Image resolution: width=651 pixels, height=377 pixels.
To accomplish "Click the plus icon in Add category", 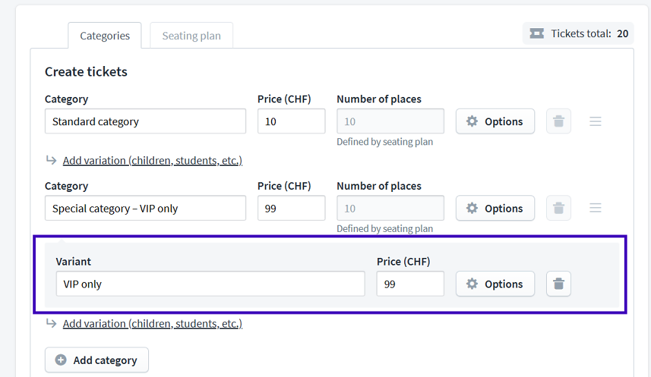I will [x=61, y=360].
